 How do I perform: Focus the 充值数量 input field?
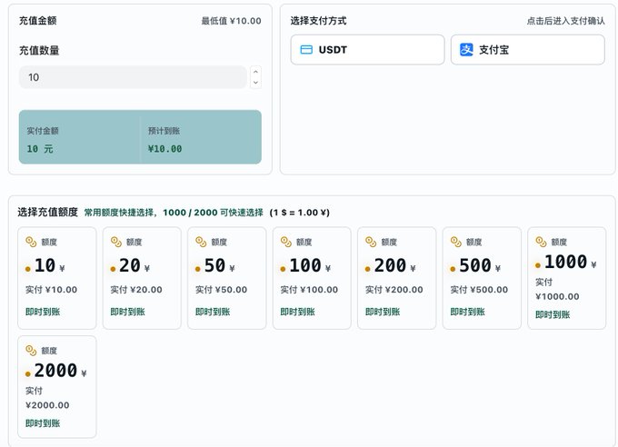coord(133,77)
